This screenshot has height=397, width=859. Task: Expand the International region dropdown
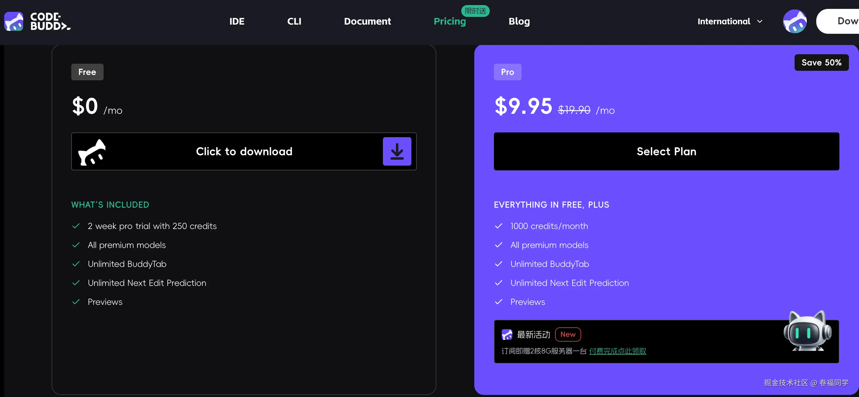pos(724,21)
